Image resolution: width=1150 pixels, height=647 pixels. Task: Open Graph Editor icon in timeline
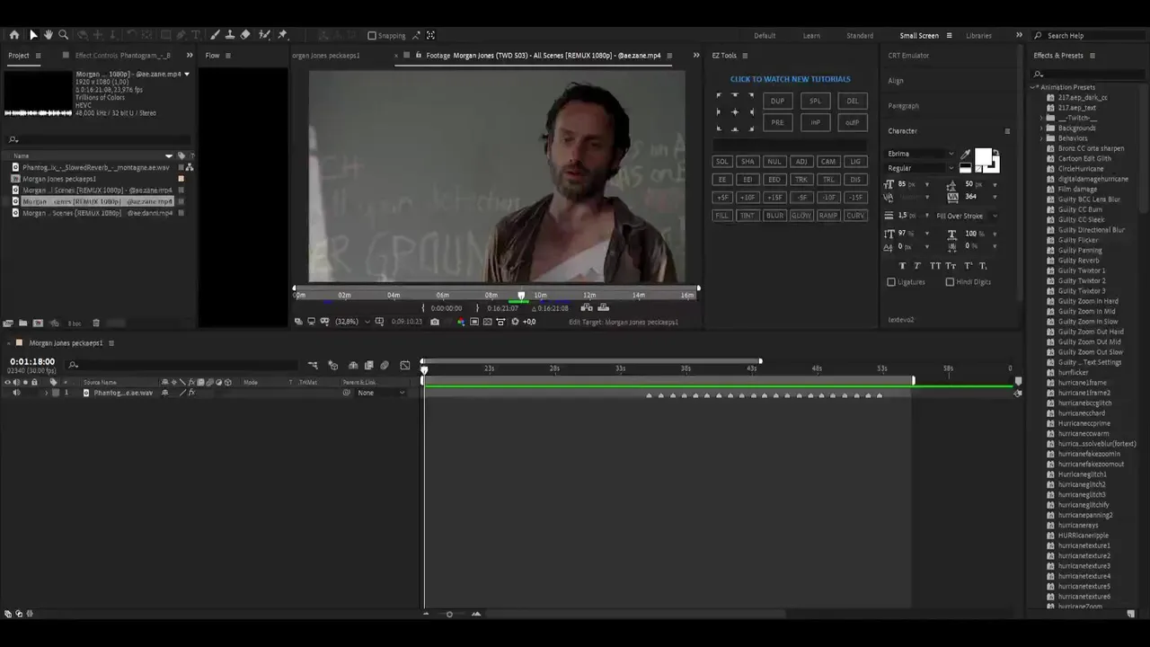(404, 366)
